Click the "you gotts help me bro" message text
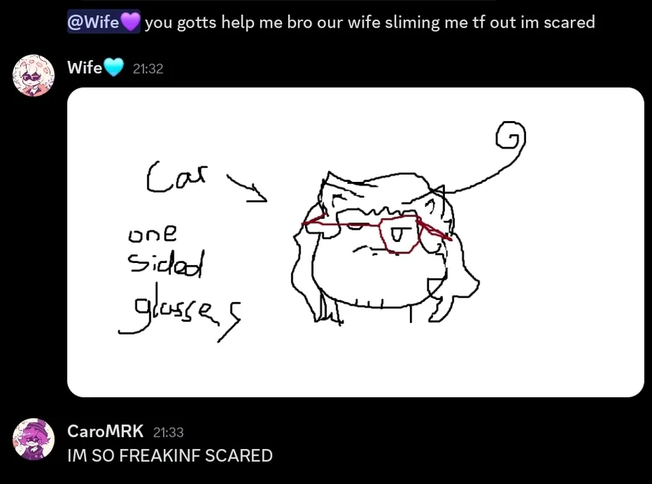The height and width of the screenshot is (484, 652). [x=228, y=22]
